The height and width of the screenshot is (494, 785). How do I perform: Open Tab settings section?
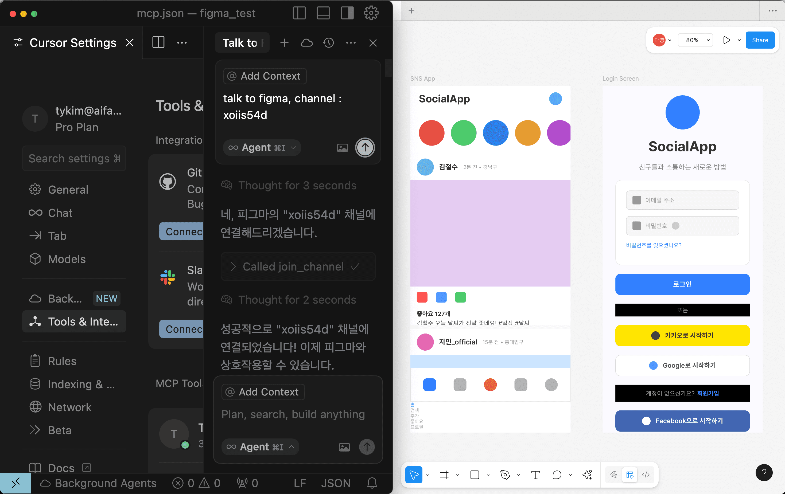74,236
